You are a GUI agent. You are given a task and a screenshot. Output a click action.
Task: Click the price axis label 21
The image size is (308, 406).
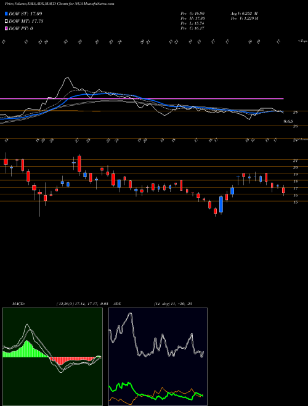pyautogui.click(x=295, y=161)
